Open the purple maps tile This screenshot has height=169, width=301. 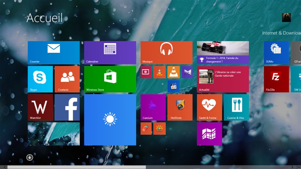[209, 134]
